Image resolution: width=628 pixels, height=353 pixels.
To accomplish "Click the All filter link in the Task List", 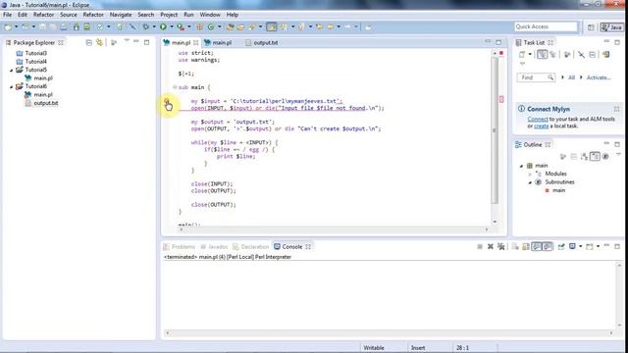I will tap(571, 77).
